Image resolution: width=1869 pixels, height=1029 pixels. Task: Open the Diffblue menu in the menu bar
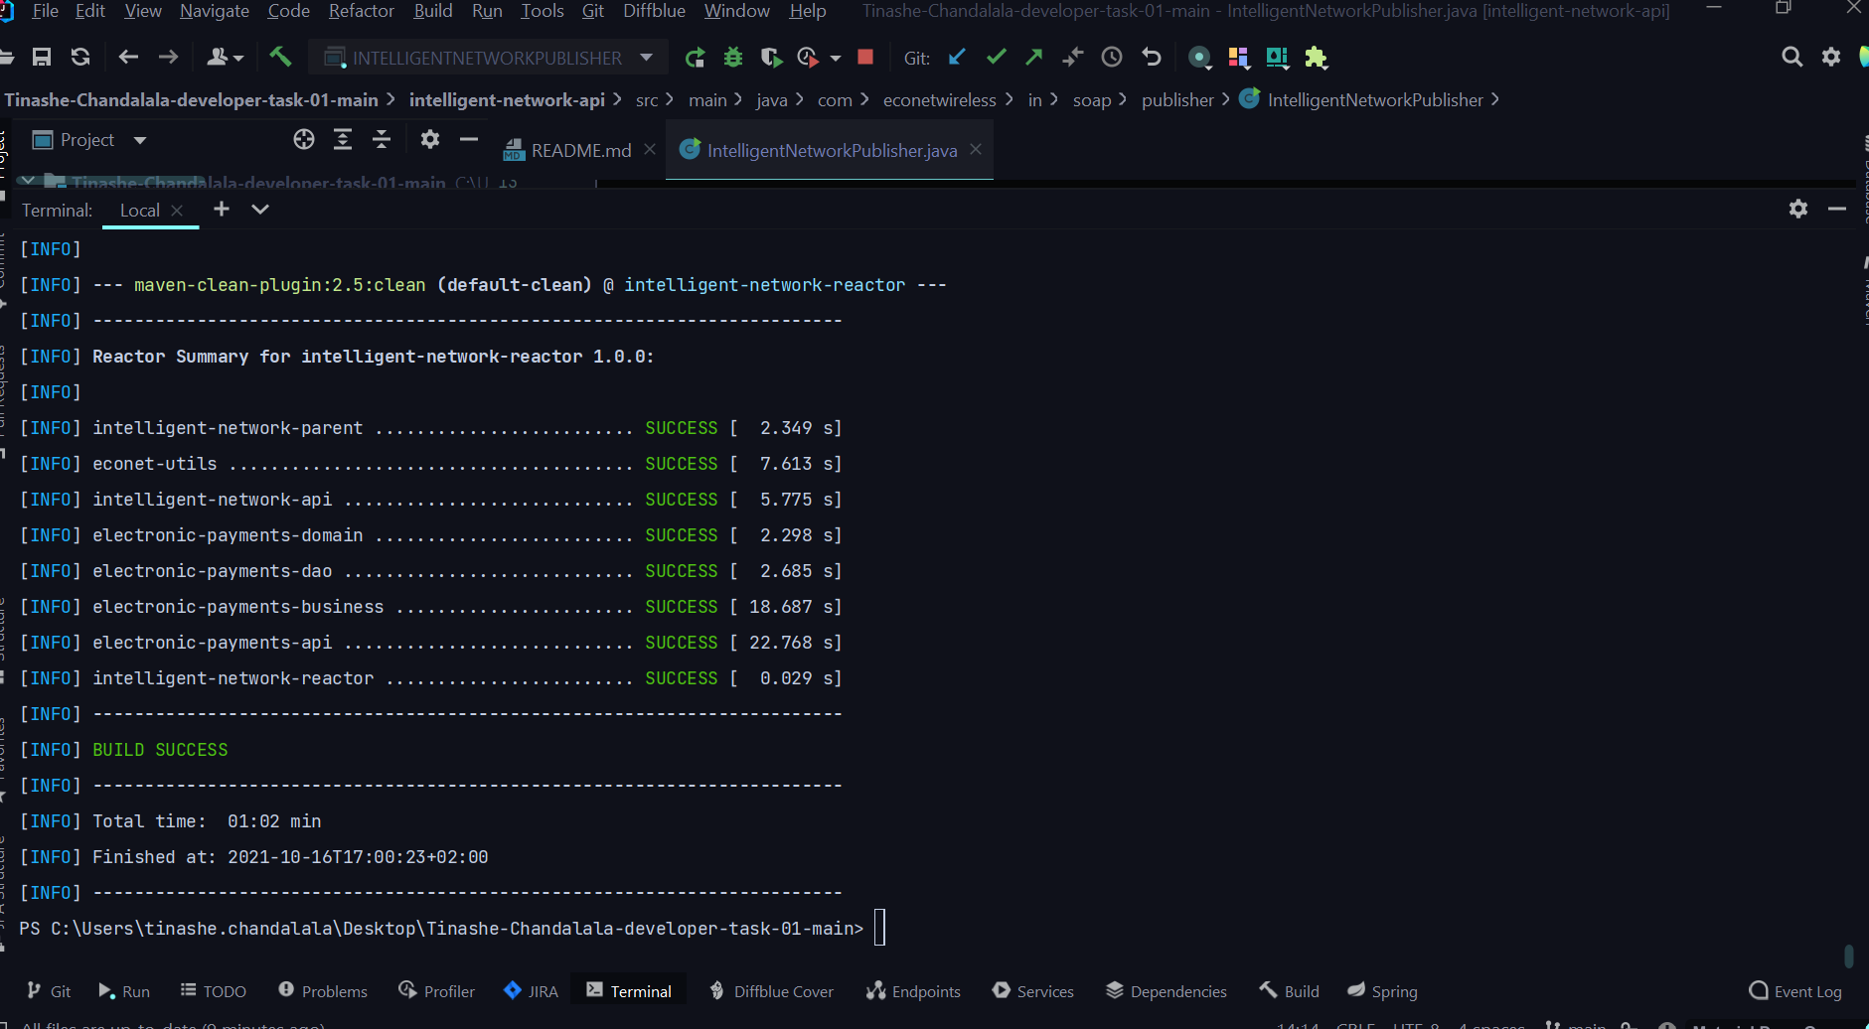(x=655, y=12)
